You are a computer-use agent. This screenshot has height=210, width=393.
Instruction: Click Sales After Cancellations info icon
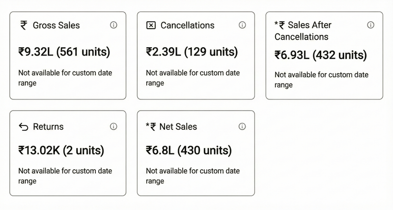(371, 25)
